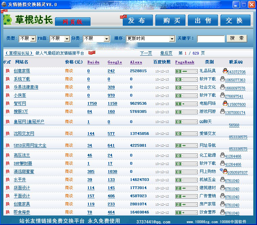Sort by the Baidu column header
This screenshot has width=257, height=225.
(x=93, y=62)
